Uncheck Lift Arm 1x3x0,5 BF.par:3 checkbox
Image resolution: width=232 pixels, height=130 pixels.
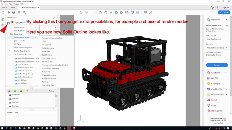click(16, 74)
